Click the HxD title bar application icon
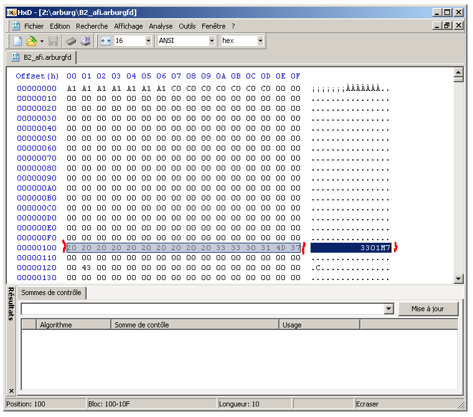Viewport: 473px width, 417px height. [12, 12]
